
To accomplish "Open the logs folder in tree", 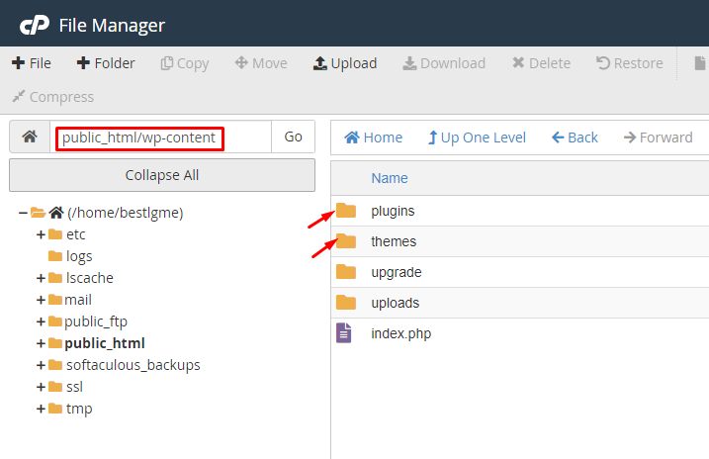I will [79, 256].
